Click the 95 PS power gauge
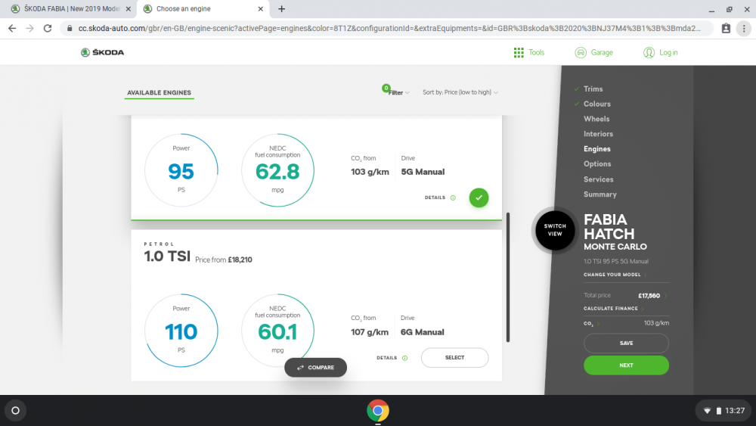Viewport: 756px width, 426px height. tap(181, 170)
